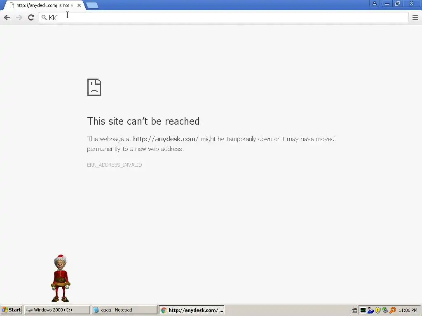Screen dimensions: 422x316
Task: Click the Chrome anydesk.com taskbar button
Action: tap(192, 310)
